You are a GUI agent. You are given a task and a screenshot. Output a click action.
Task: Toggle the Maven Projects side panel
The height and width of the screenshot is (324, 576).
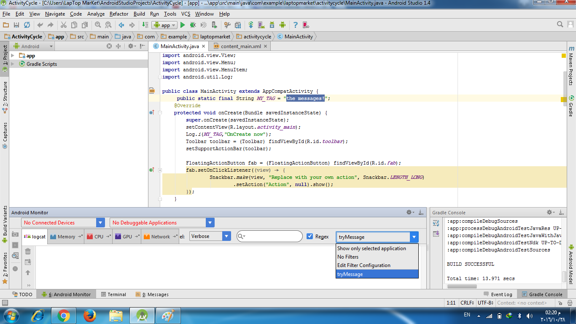[571, 65]
